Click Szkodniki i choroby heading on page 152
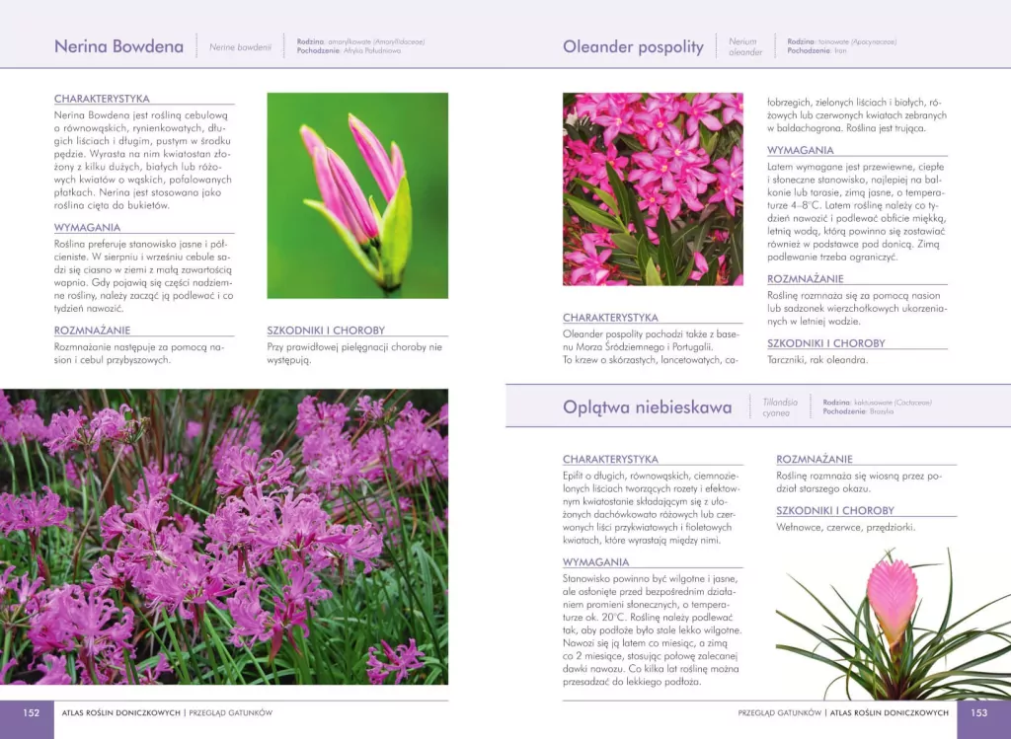The height and width of the screenshot is (739, 1011). click(x=326, y=331)
